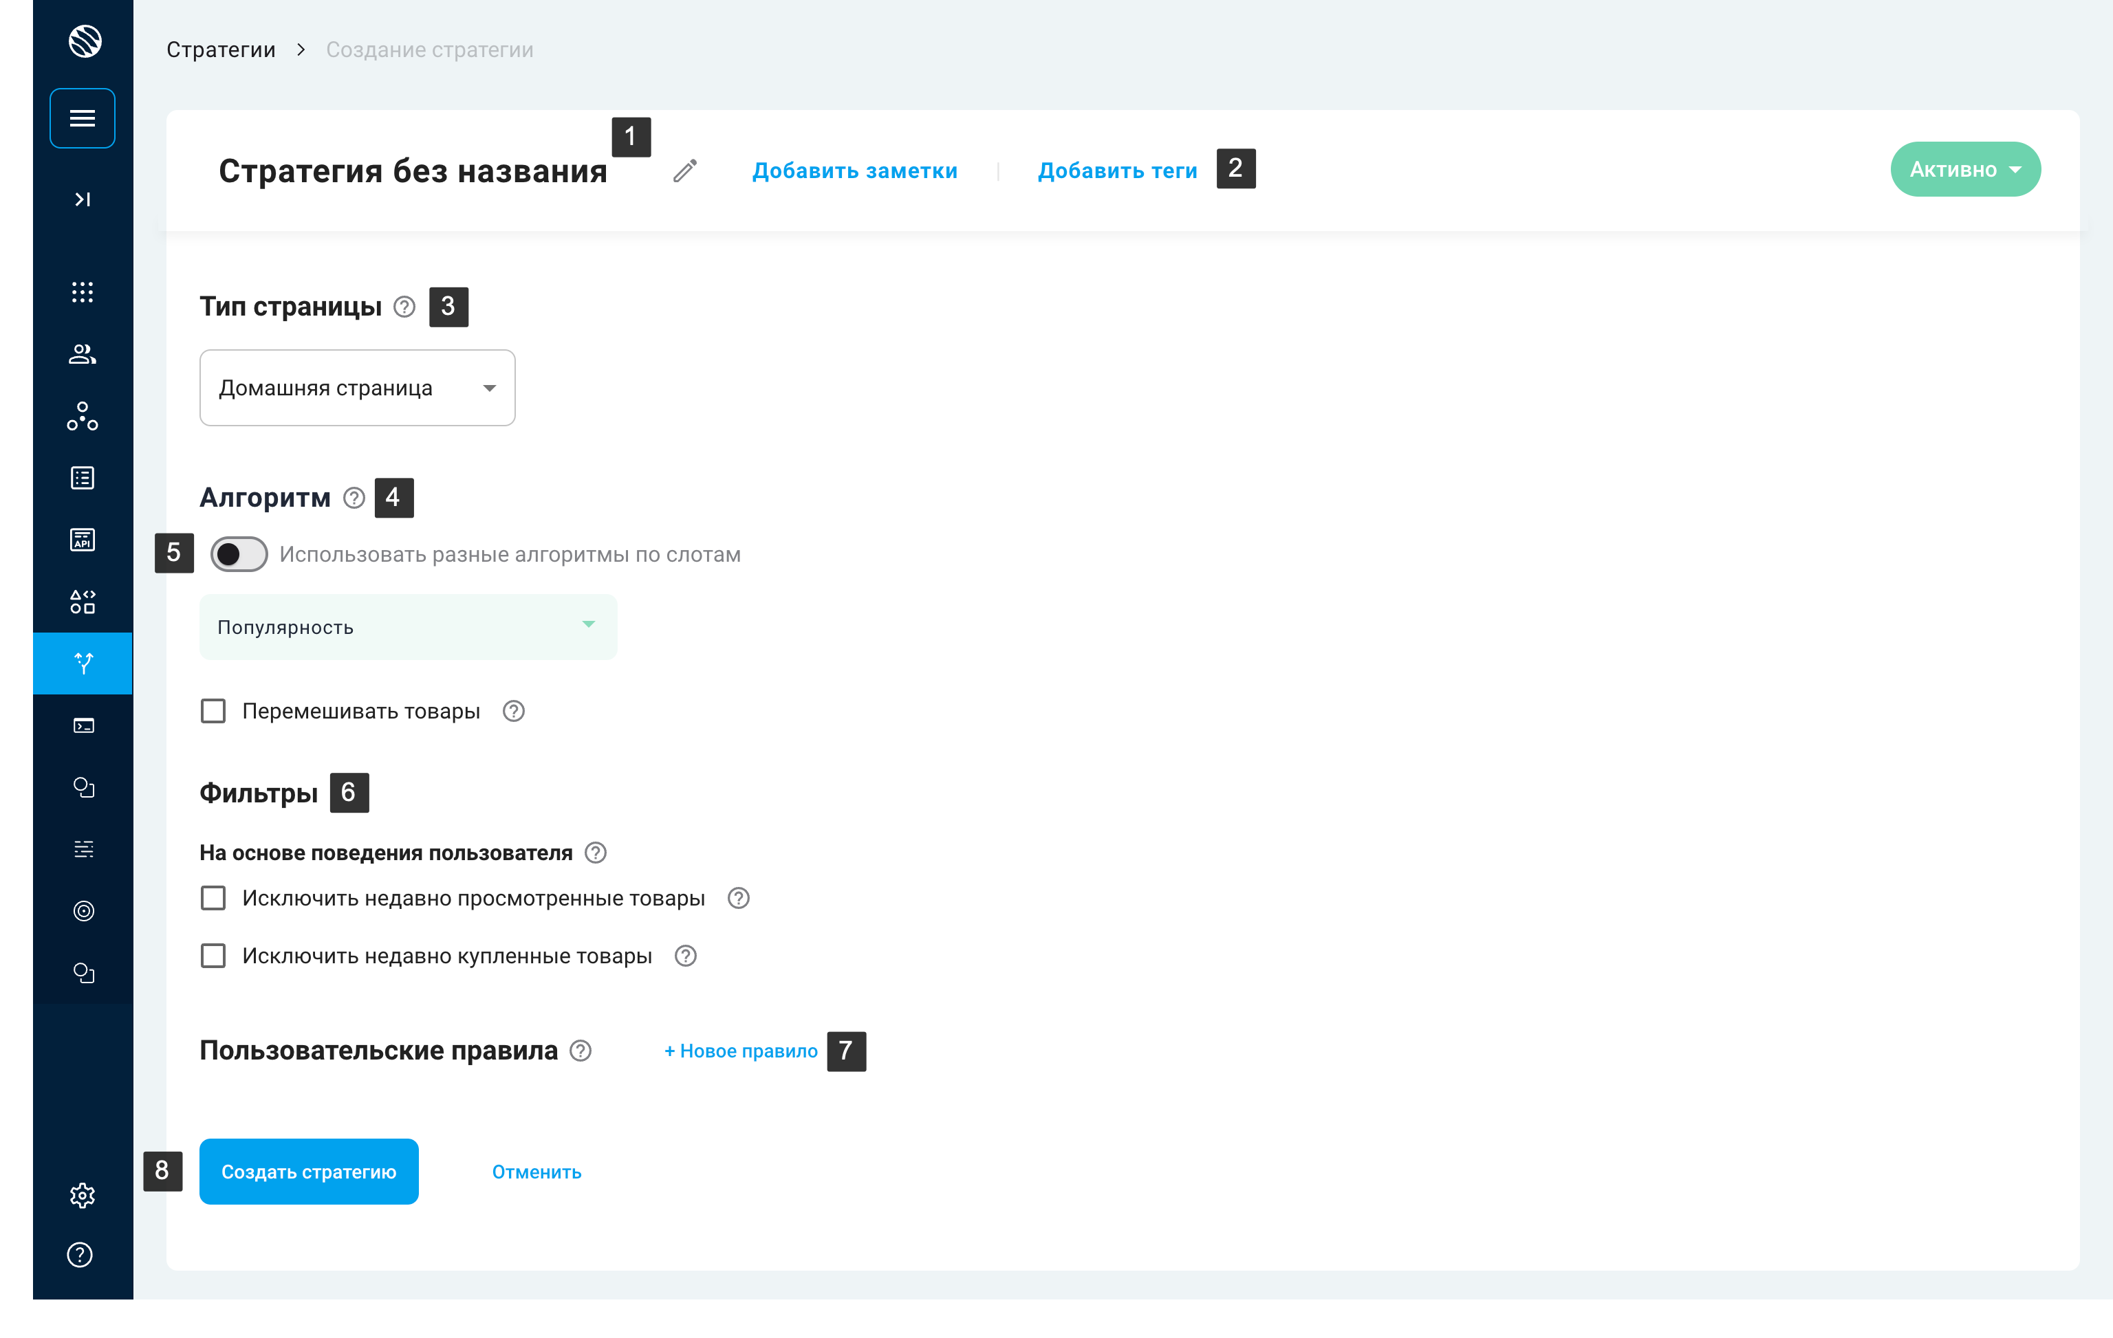This screenshot has height=1338, width=2113.
Task: Open the nine-dot grid icon in sidebar
Action: point(83,292)
